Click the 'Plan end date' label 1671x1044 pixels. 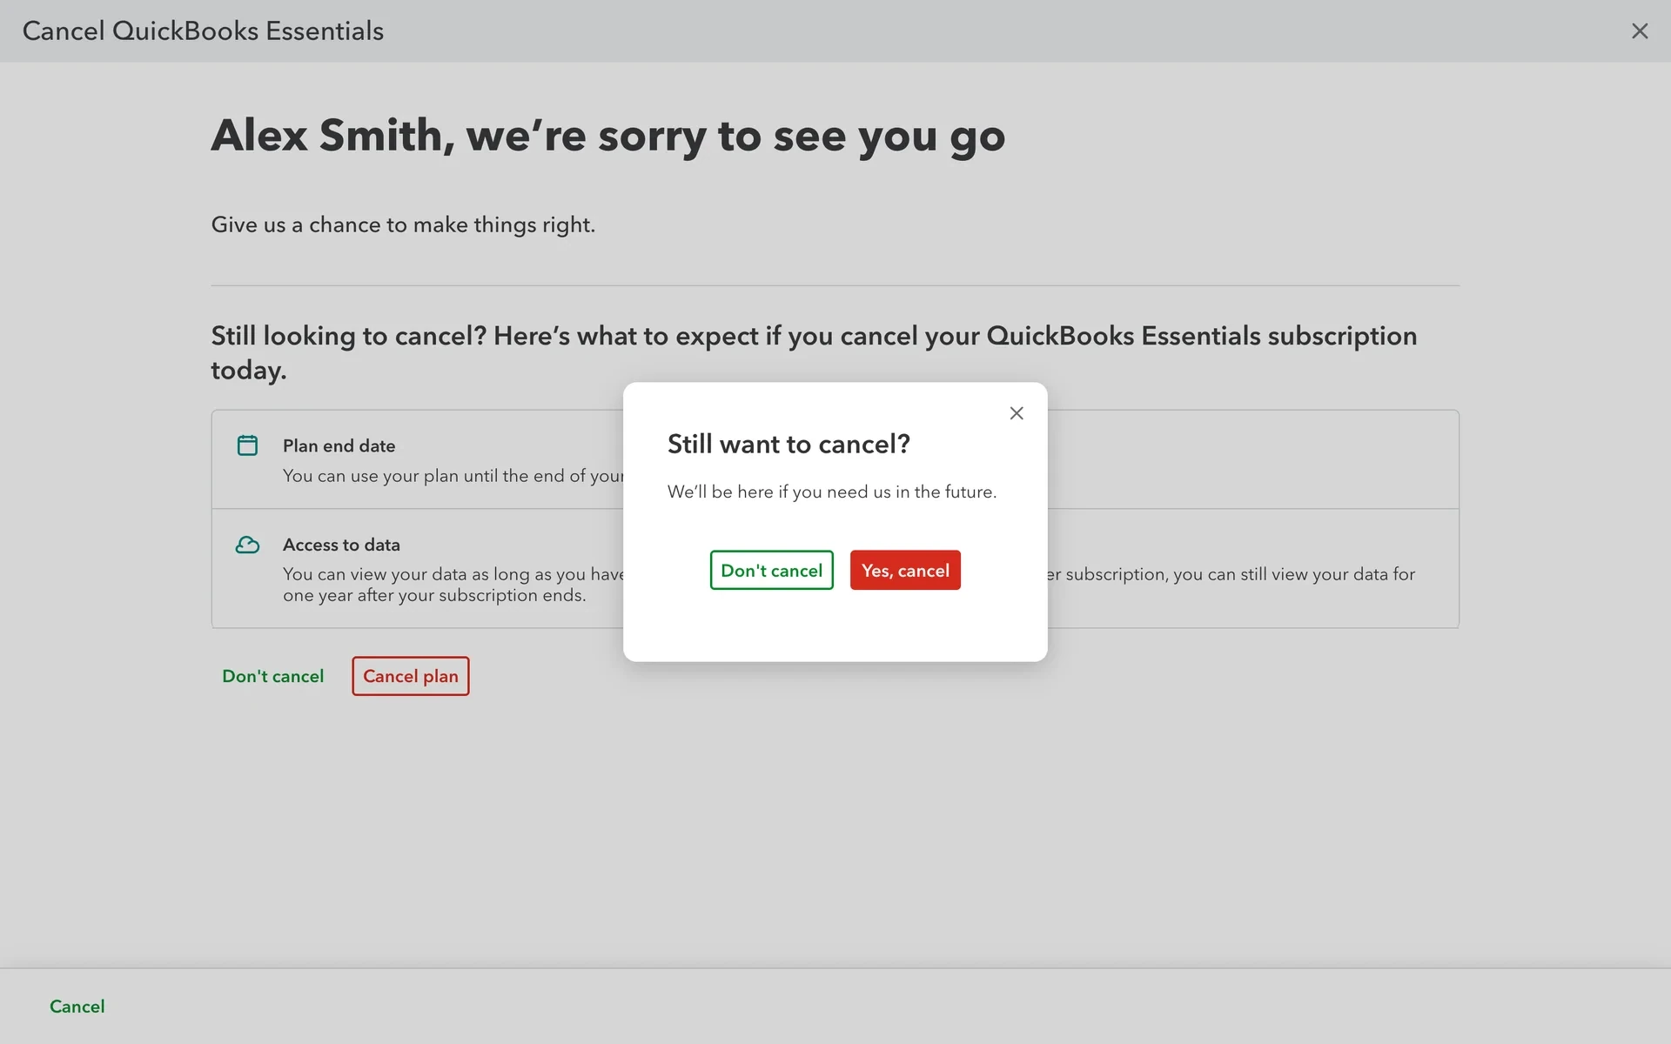pyautogui.click(x=339, y=445)
